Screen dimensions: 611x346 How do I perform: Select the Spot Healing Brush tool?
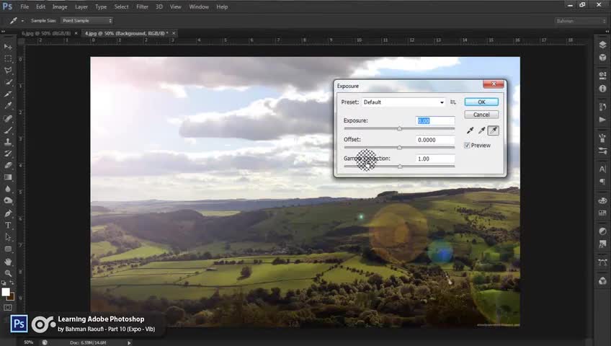(x=8, y=118)
